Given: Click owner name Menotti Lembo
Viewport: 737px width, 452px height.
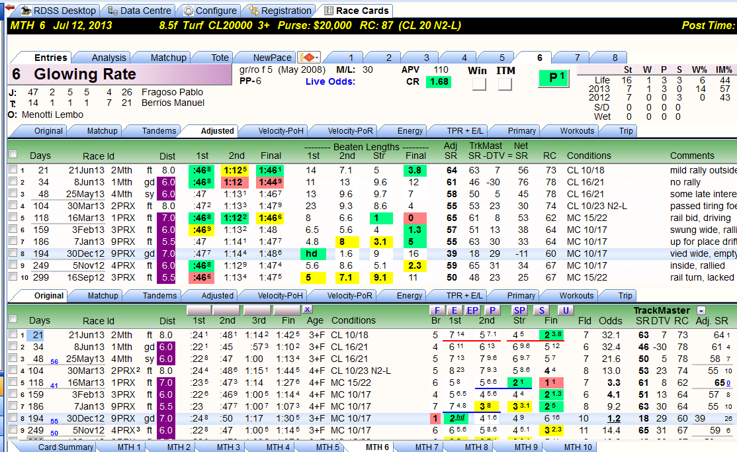Looking at the screenshot, I should pyautogui.click(x=52, y=114).
